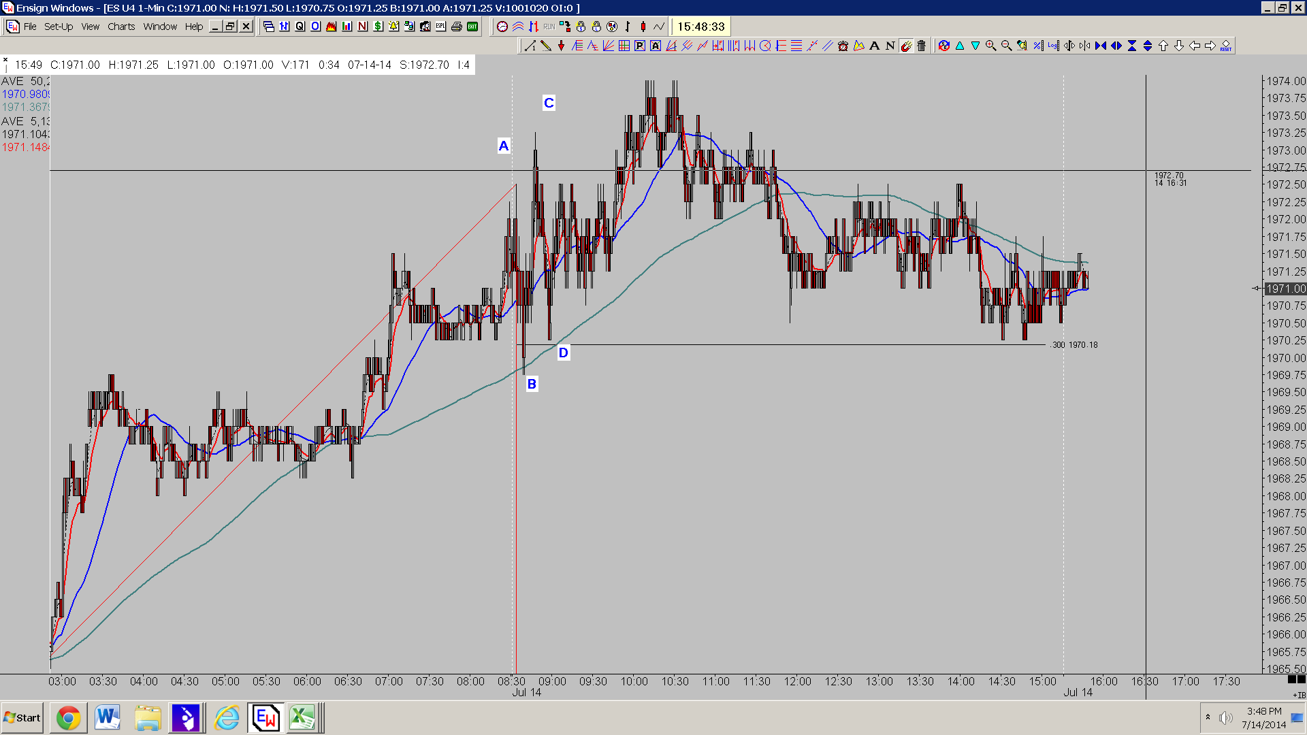Toggle the Log scale button
Image resolution: width=1307 pixels, height=735 pixels.
[x=1053, y=46]
